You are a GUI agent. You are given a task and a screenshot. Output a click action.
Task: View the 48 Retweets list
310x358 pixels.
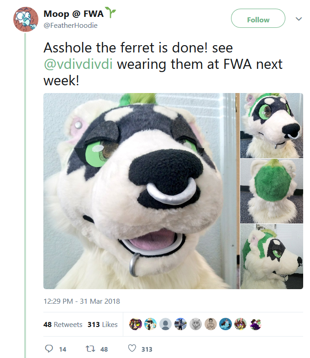63,324
